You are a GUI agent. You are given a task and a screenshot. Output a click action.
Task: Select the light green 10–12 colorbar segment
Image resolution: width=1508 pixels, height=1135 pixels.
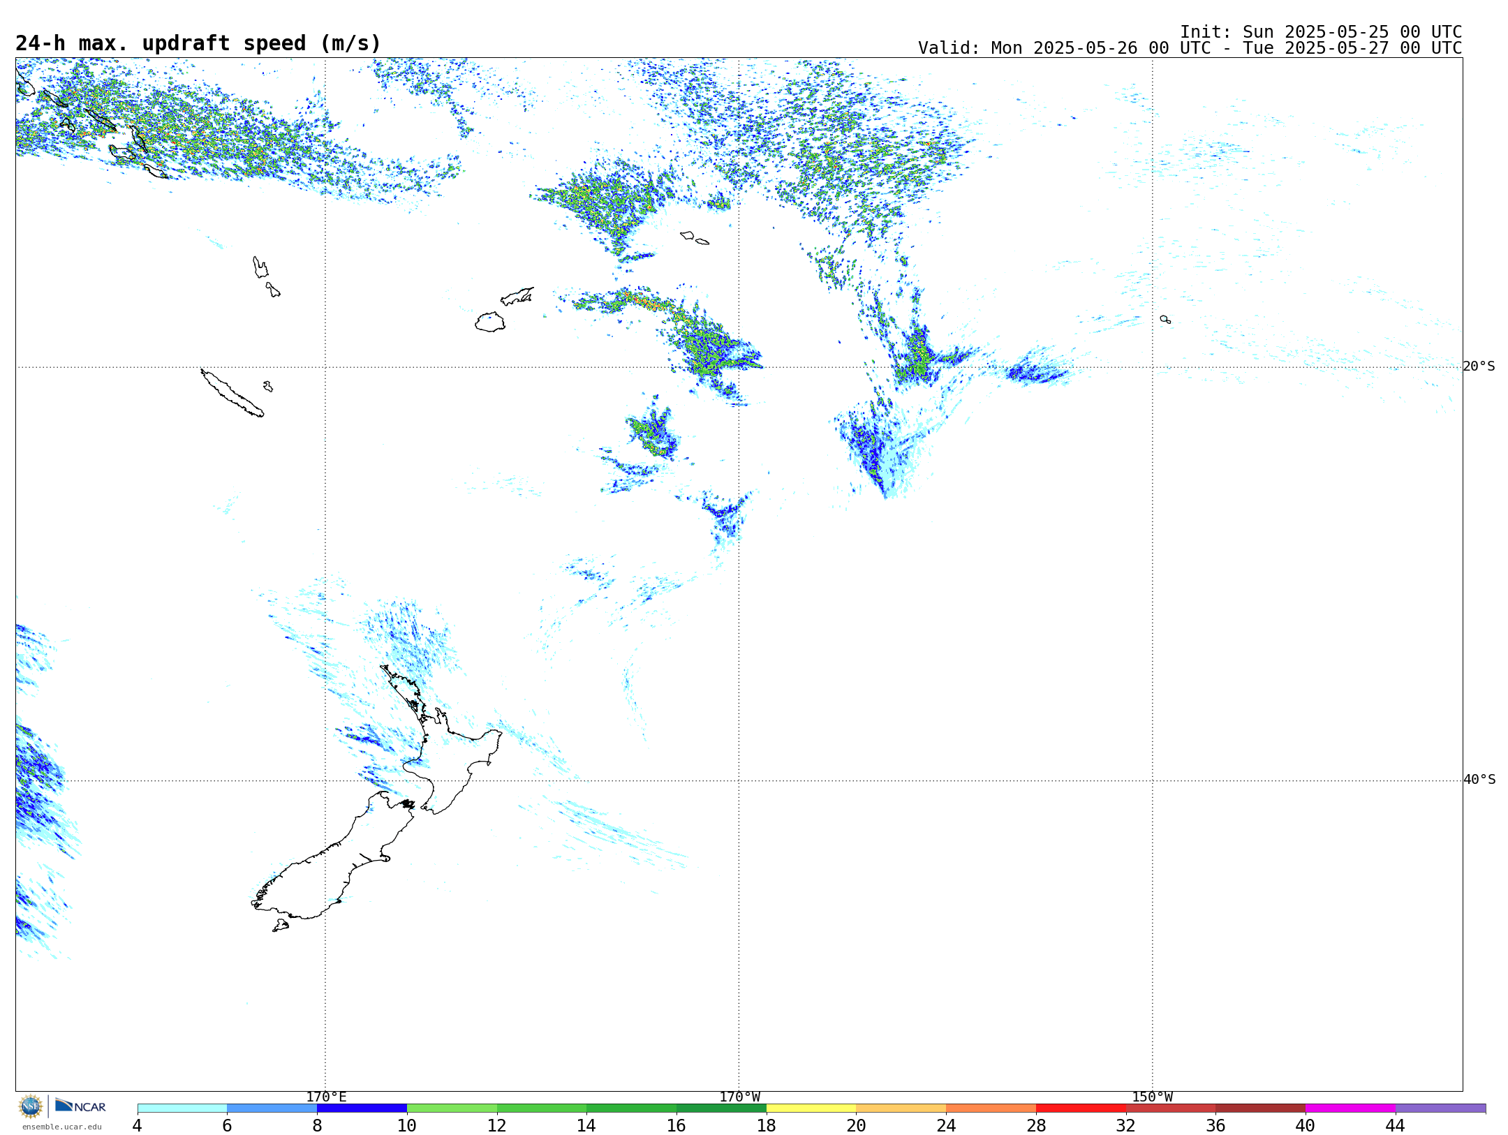(452, 1108)
